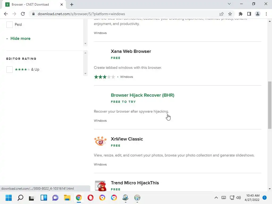Viewport: 272px width, 204px height.
Task: Click the Xana Web Browser star rating
Action: 104,77
